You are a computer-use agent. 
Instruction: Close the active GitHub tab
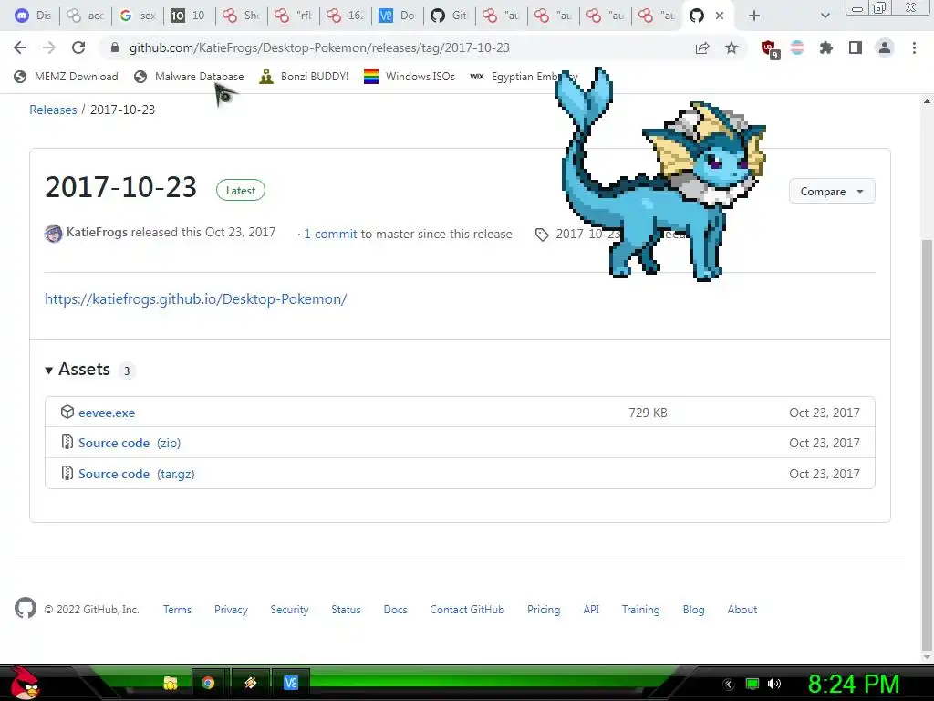(x=720, y=16)
